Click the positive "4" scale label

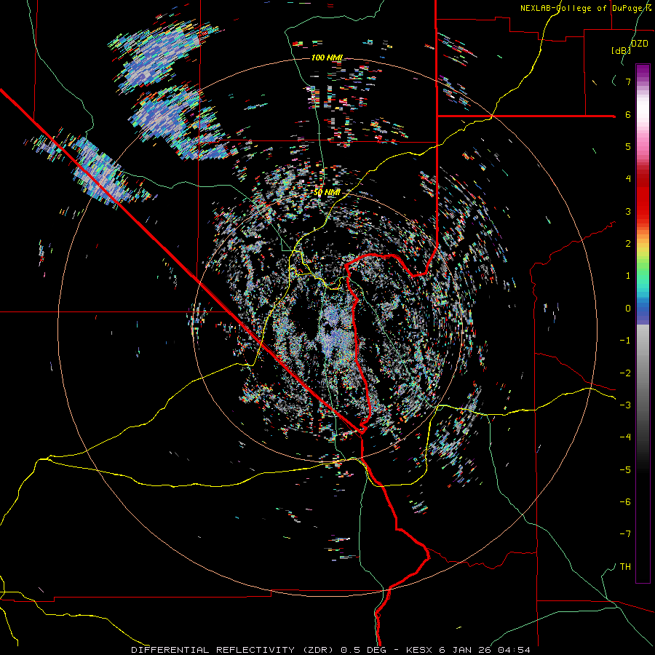click(x=628, y=179)
